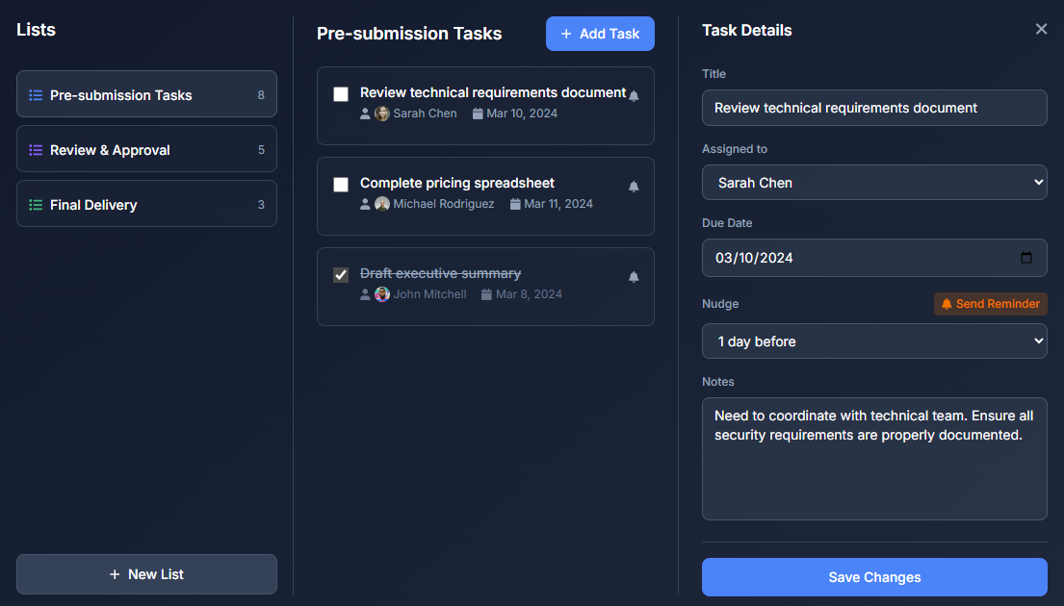Check the Review technical requirements document checkbox
This screenshot has height=606, width=1064.
pyautogui.click(x=341, y=94)
